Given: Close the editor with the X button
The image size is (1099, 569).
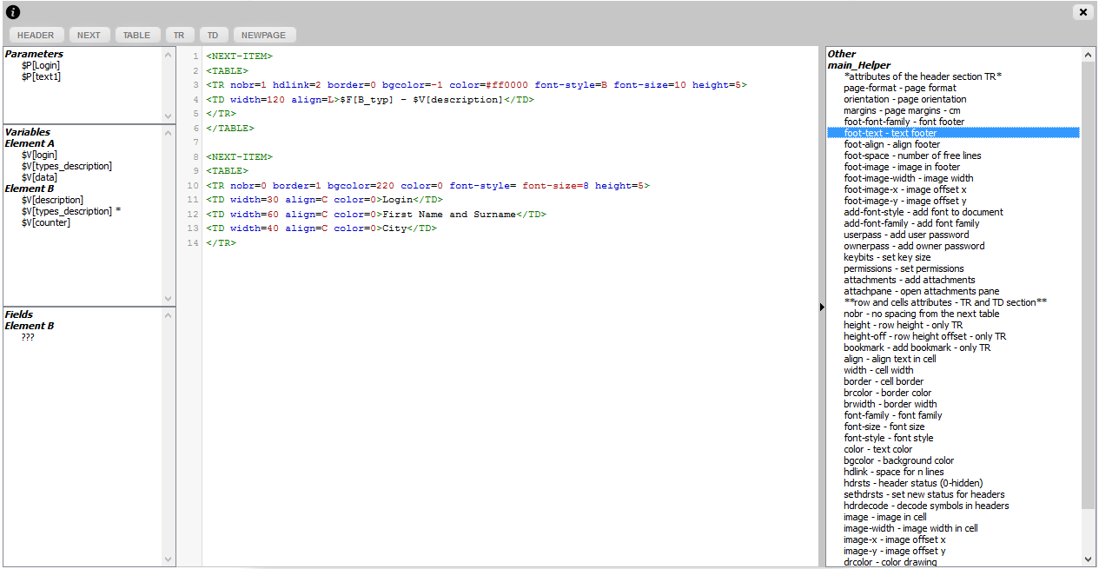Looking at the screenshot, I should (x=1082, y=12).
